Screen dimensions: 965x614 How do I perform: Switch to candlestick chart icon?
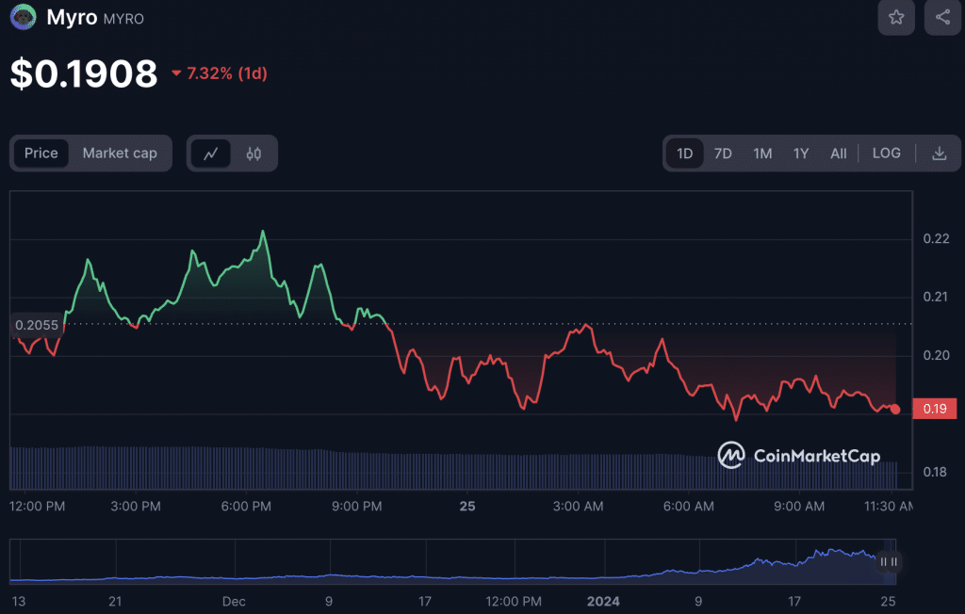pos(254,153)
